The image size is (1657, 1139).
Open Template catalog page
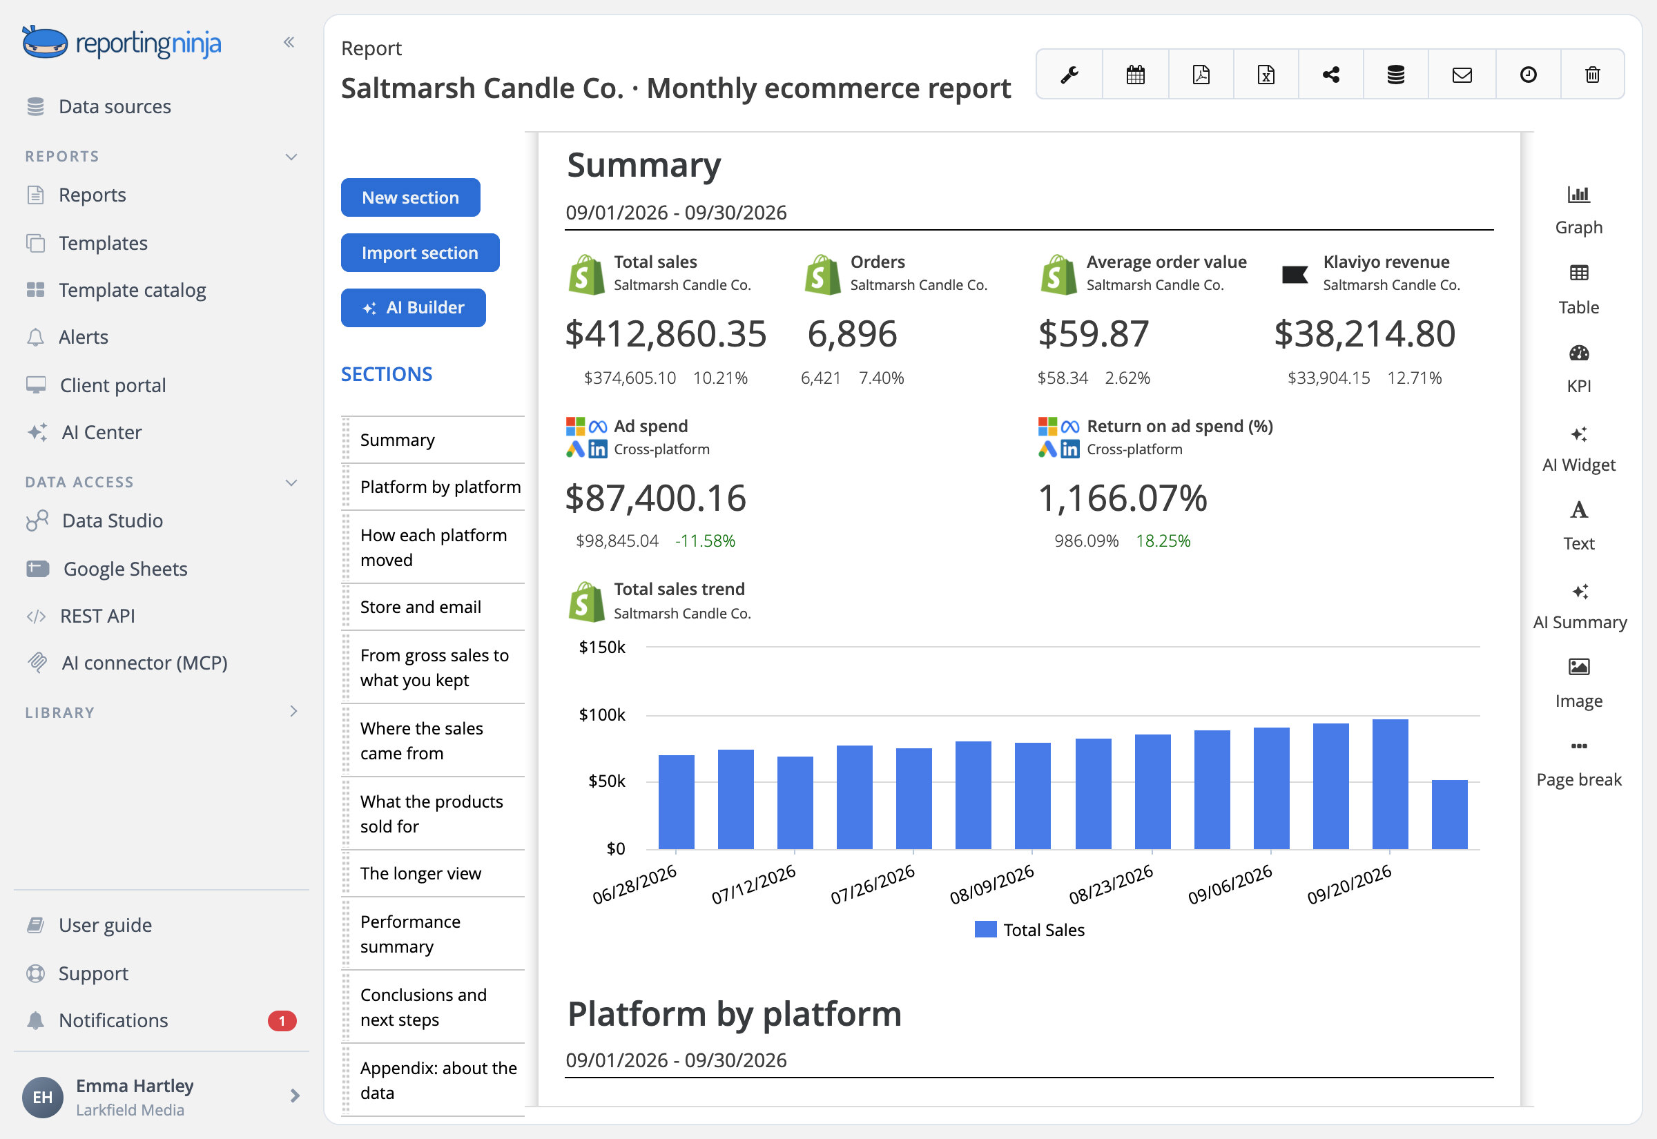pyautogui.click(x=116, y=290)
